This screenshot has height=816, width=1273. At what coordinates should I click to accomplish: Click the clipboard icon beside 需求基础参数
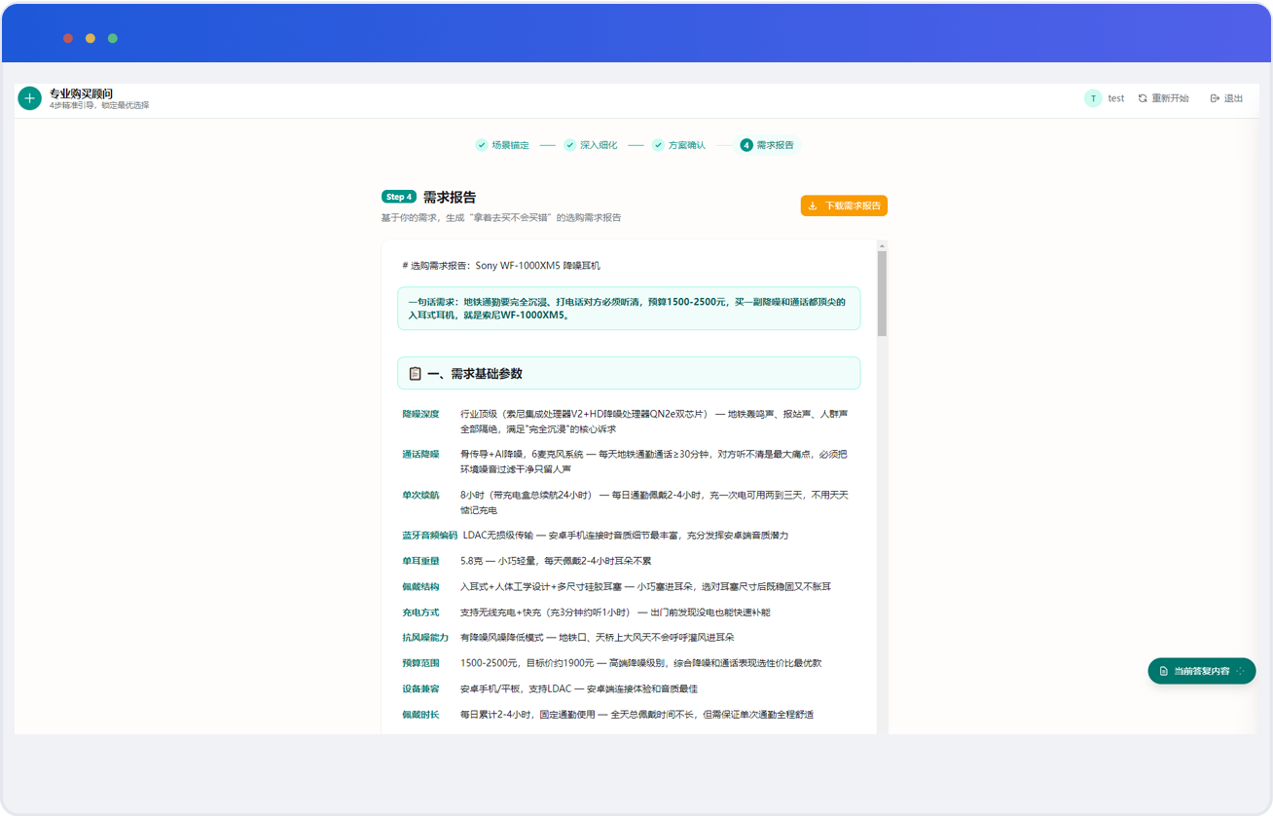(416, 374)
